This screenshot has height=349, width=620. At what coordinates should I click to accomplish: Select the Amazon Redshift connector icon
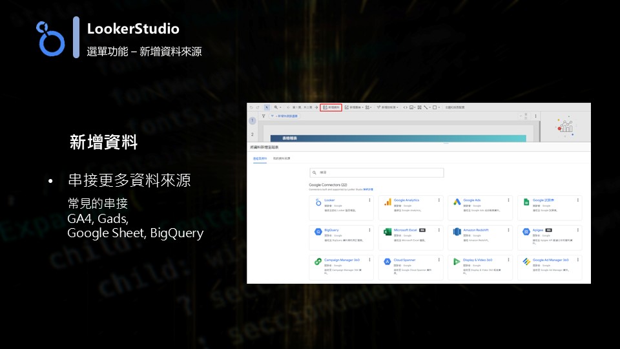click(457, 232)
